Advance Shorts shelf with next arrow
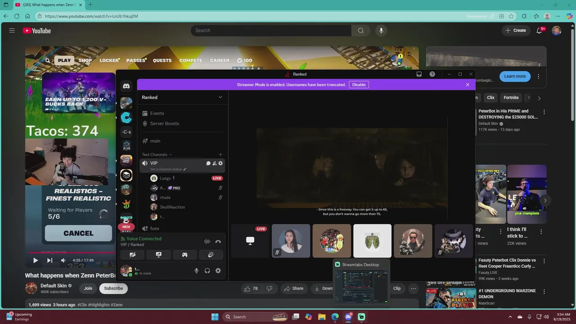The height and width of the screenshot is (324, 576). pos(545,200)
